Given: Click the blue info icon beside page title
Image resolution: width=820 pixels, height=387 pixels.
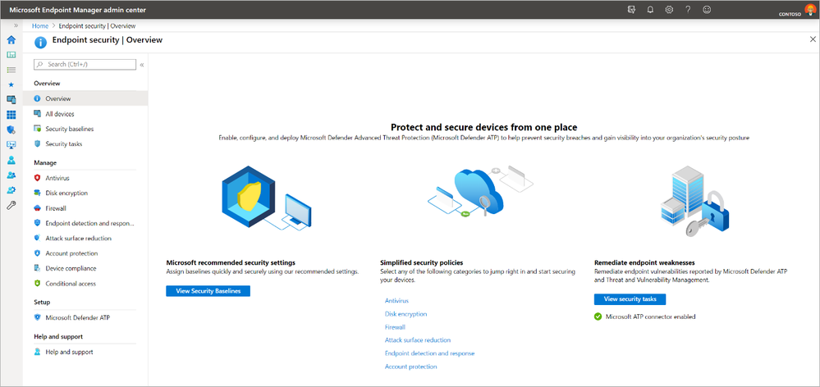Looking at the screenshot, I should click(41, 43).
